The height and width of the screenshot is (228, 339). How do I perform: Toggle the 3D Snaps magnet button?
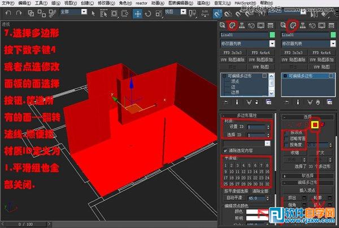pos(218,14)
